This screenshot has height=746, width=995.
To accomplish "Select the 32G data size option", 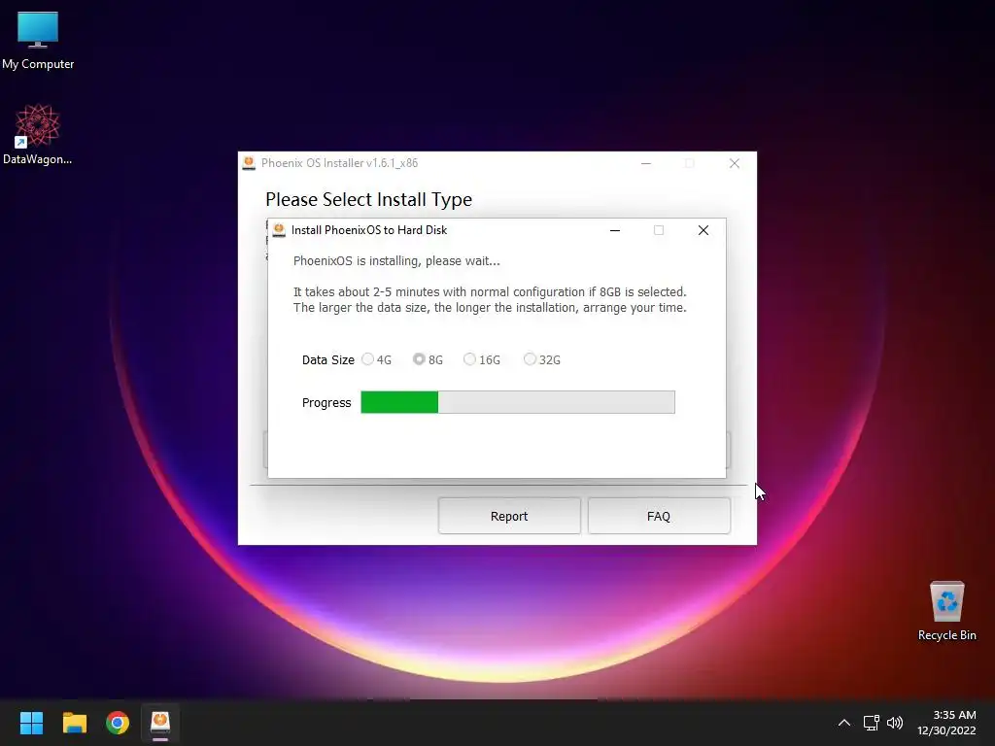I will 542,359.
